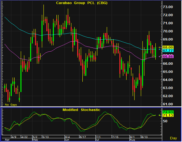Click the 4/22 date marker

(x=24, y=137)
